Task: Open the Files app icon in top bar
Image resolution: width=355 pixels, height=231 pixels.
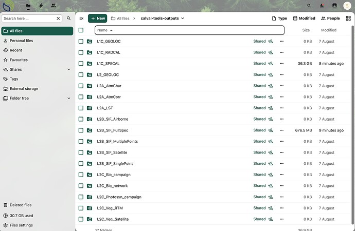Action: (x=28, y=6)
